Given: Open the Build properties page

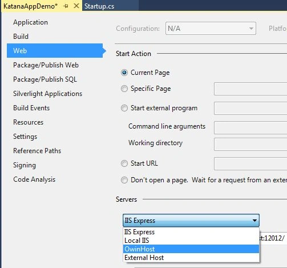Looking at the screenshot, I should 21,37.
